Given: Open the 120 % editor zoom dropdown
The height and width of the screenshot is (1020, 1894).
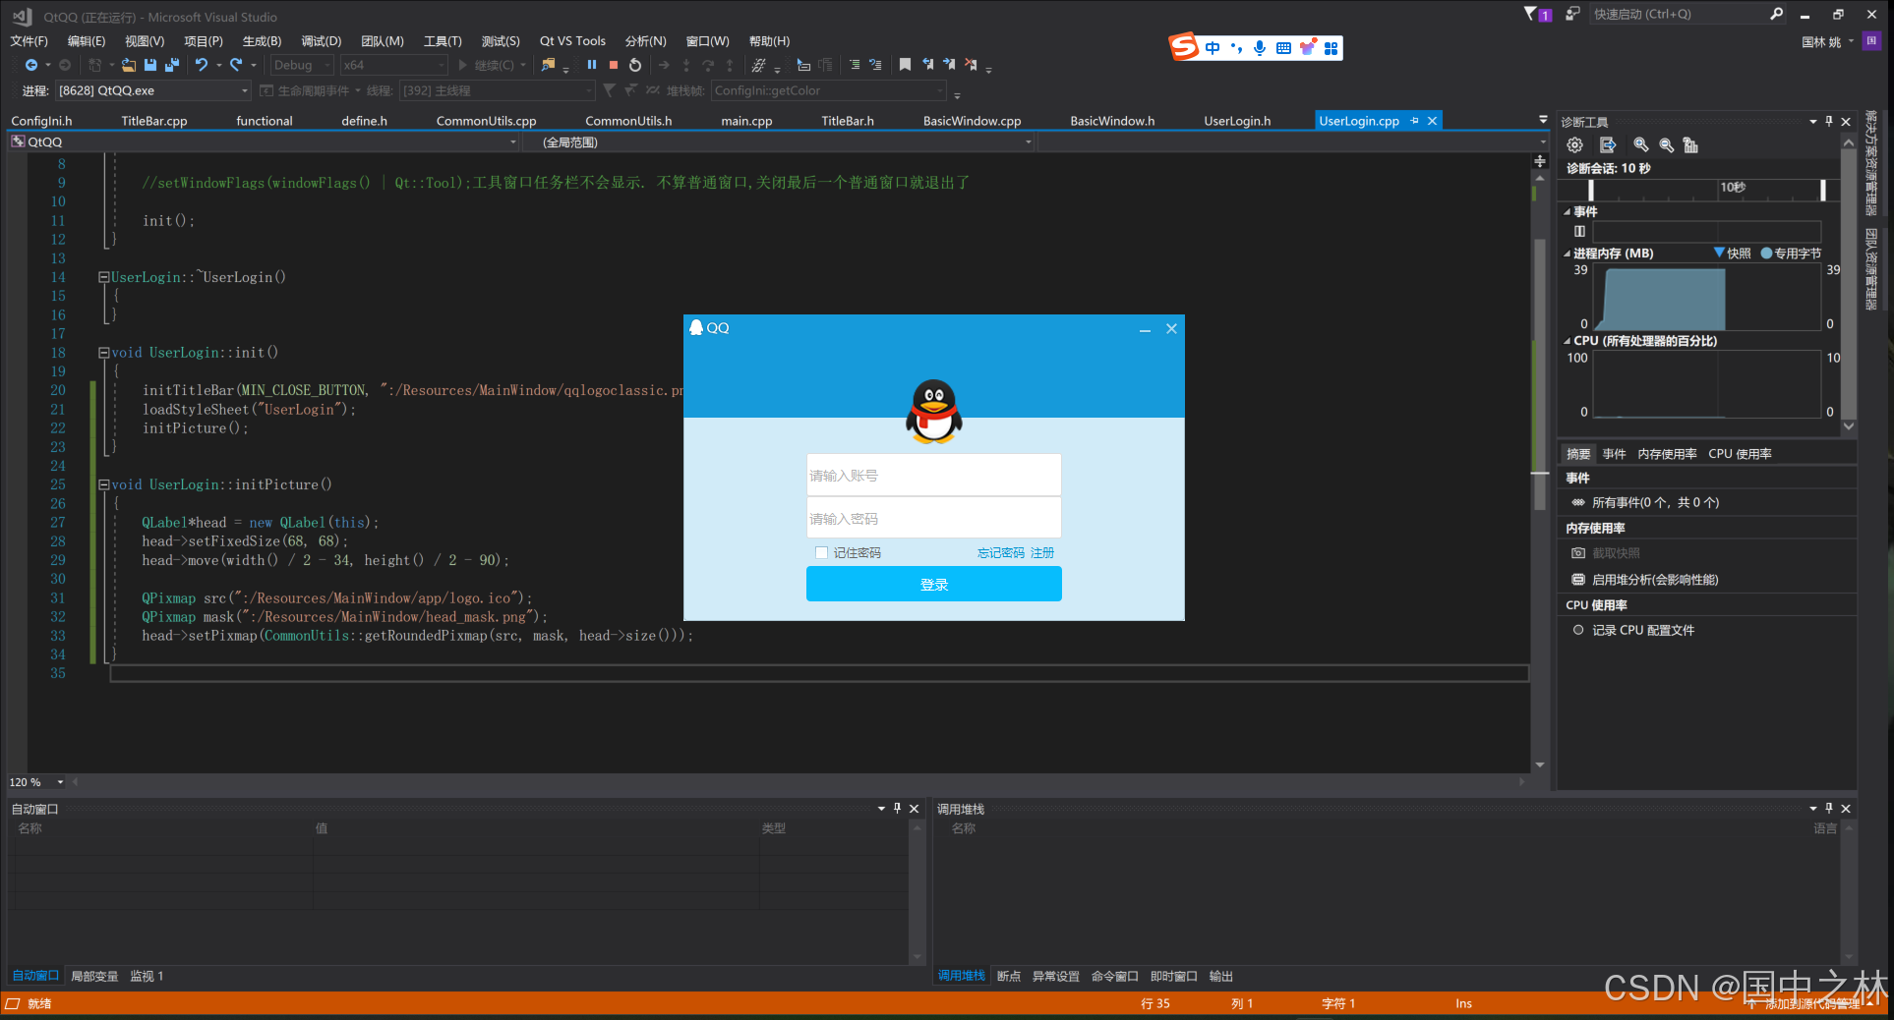Looking at the screenshot, I should 36,782.
